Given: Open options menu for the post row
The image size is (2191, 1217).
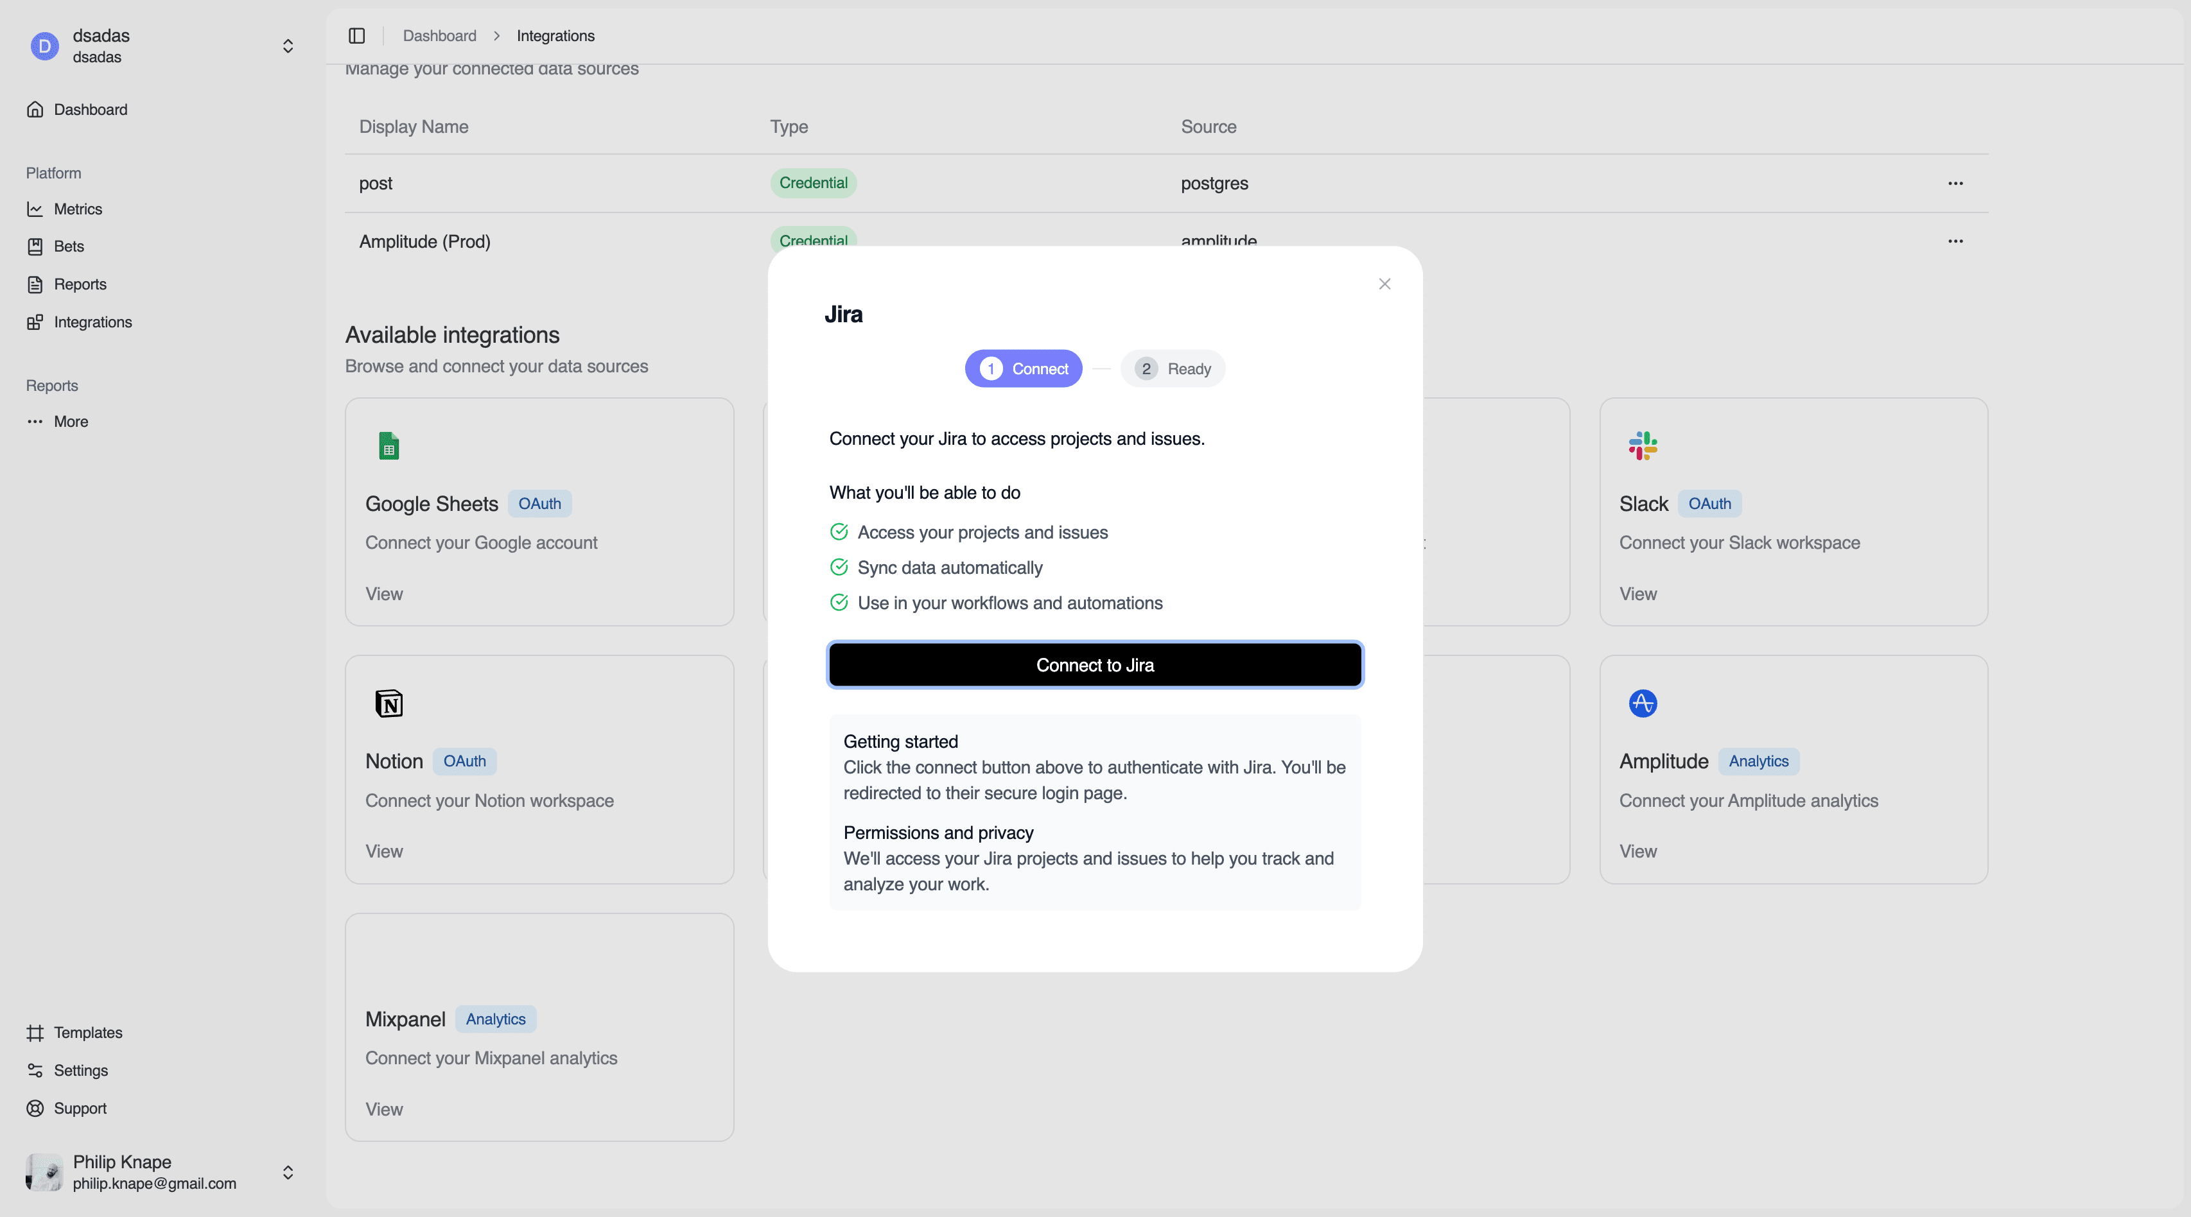Looking at the screenshot, I should (x=1955, y=183).
